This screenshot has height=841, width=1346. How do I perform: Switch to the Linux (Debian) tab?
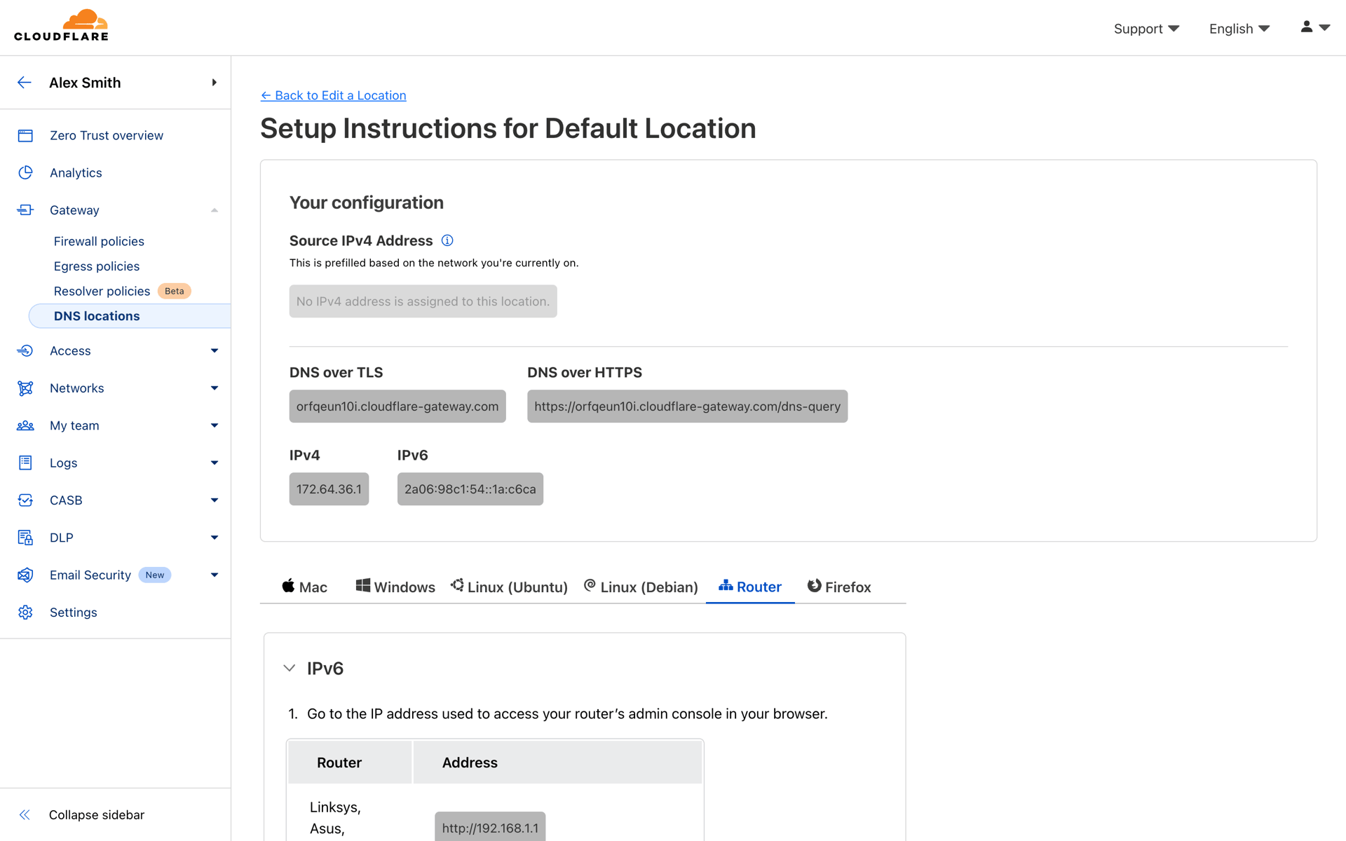coord(641,587)
